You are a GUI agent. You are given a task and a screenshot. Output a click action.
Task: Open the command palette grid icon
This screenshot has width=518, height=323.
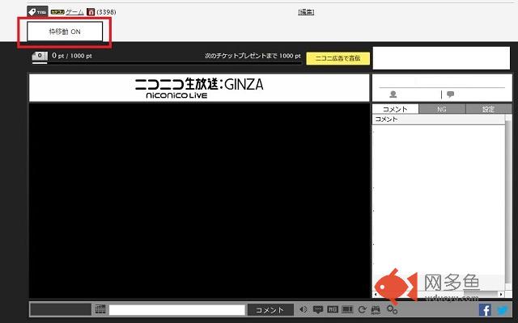(100, 309)
